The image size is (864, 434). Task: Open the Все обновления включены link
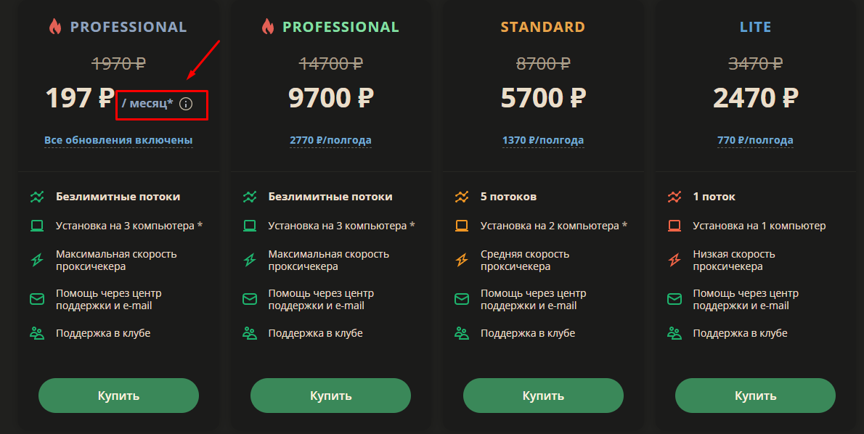click(x=118, y=140)
